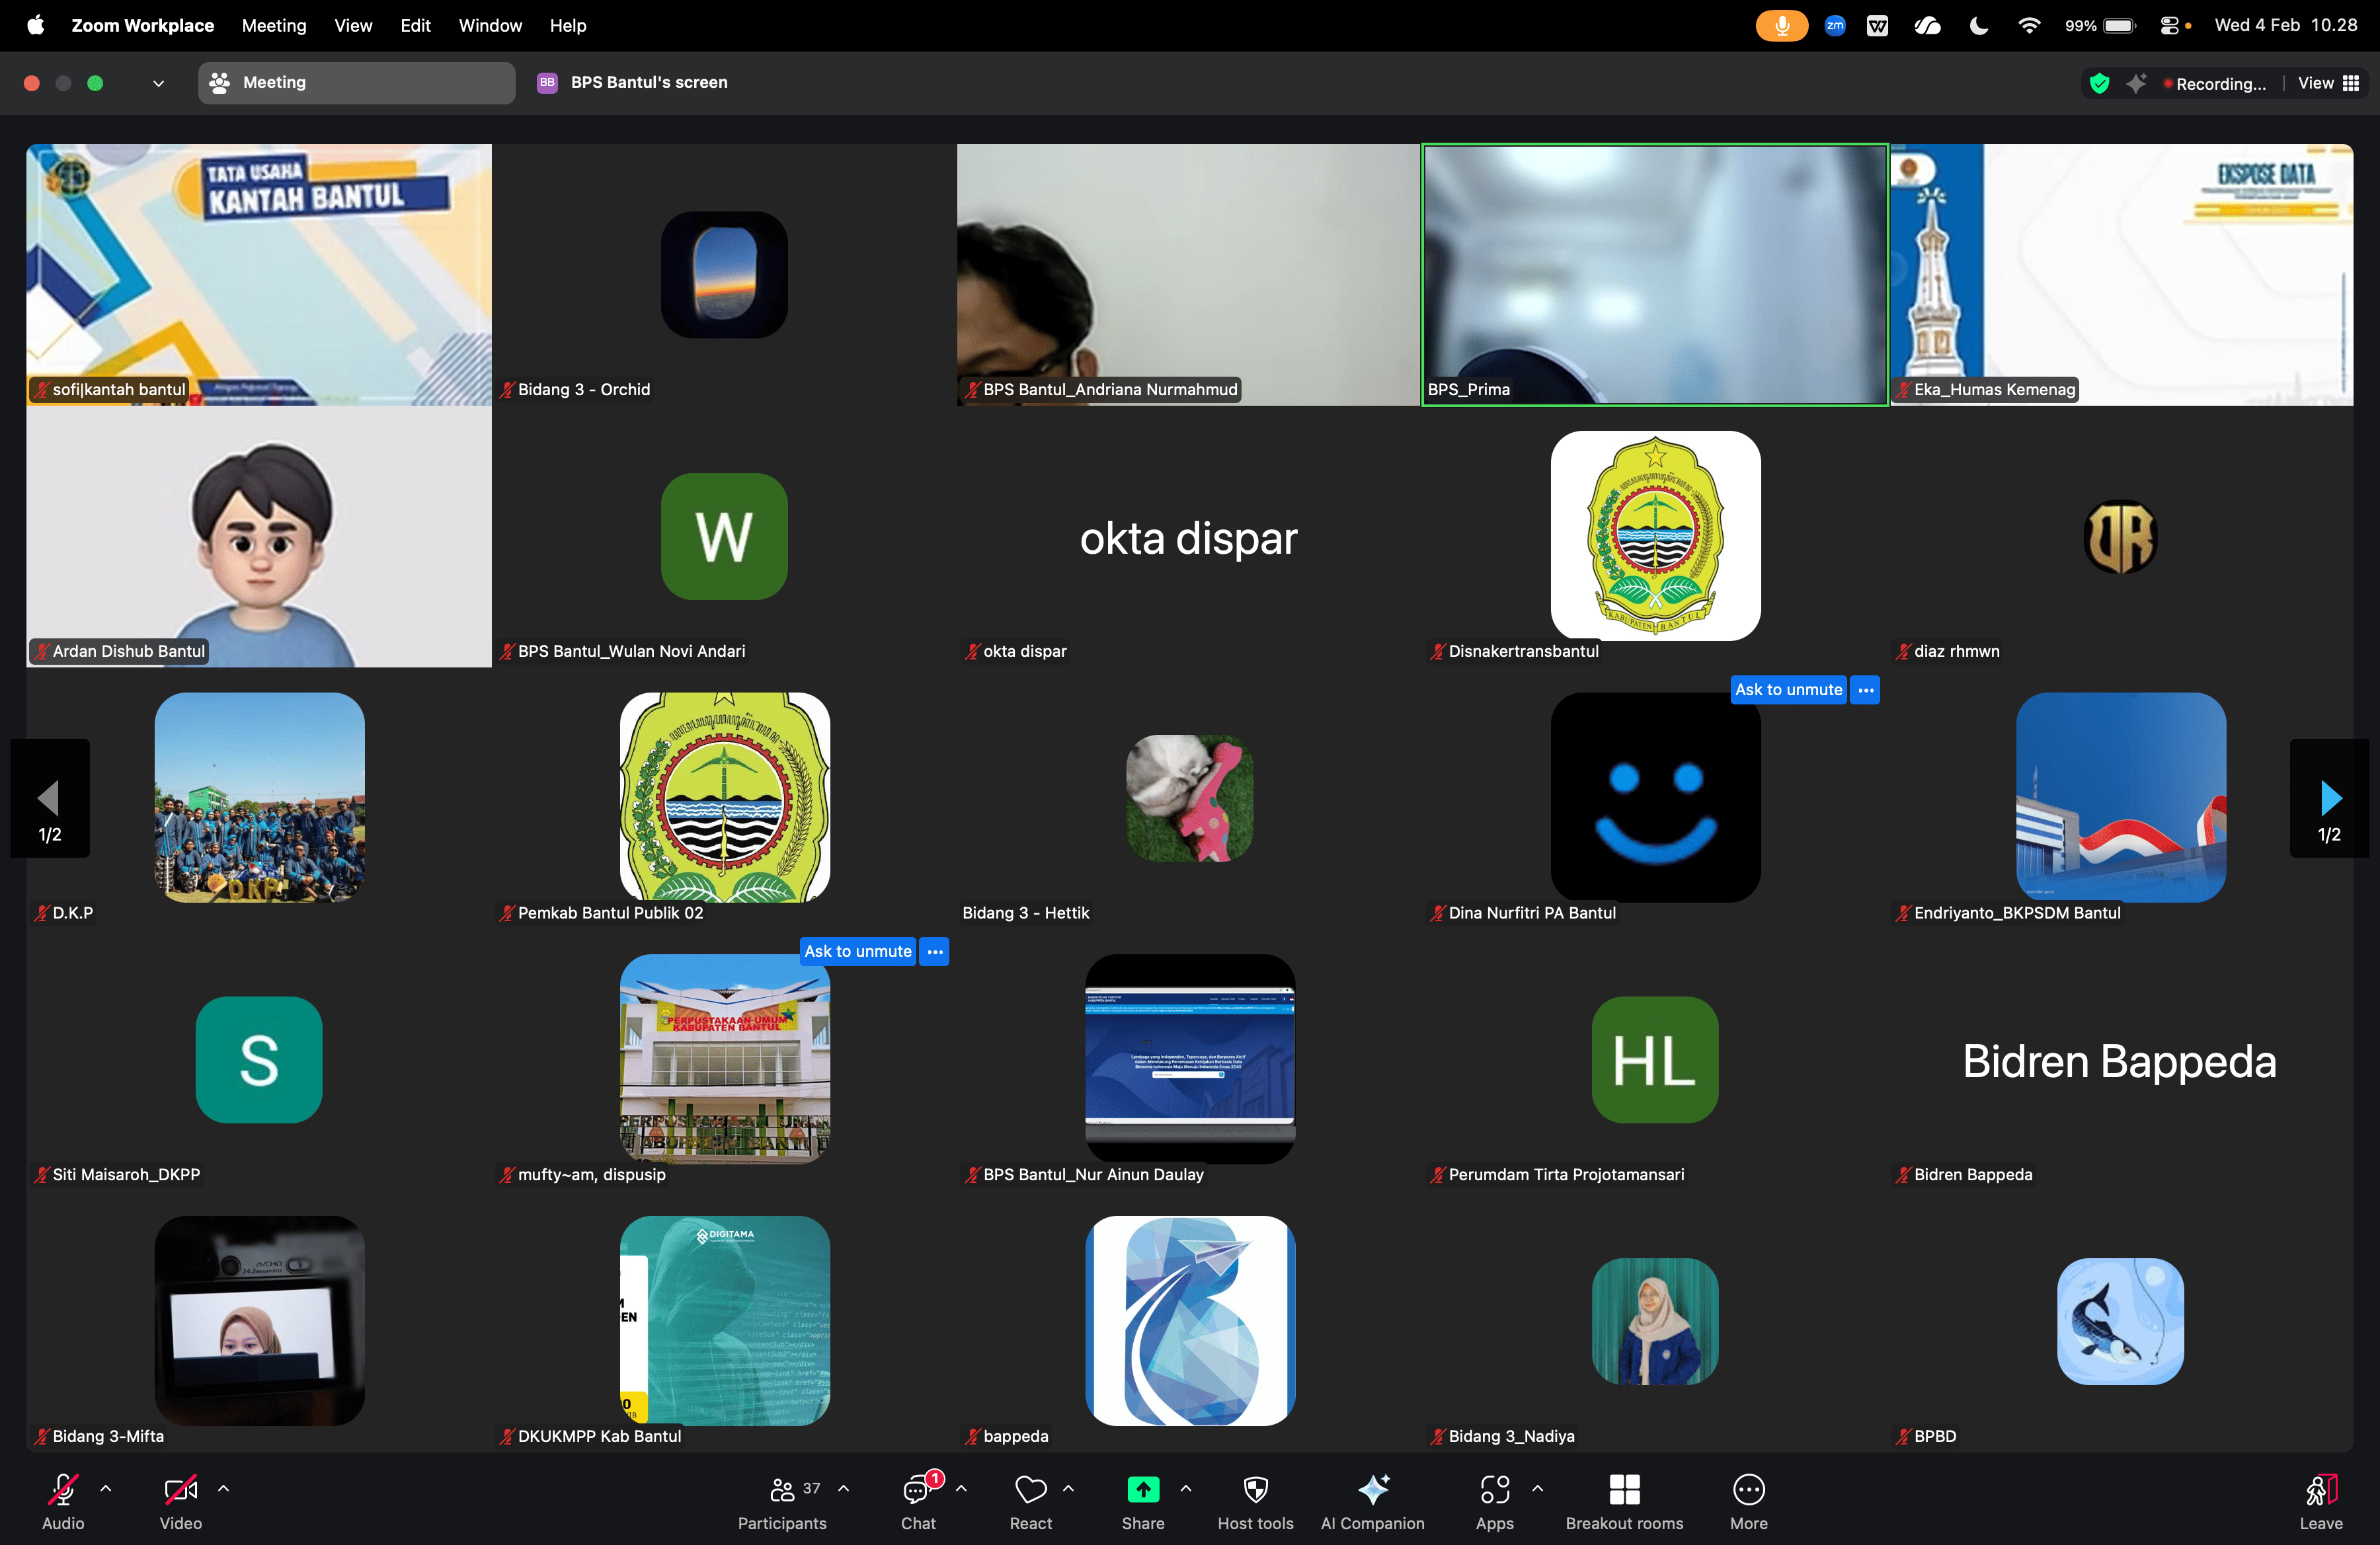The height and width of the screenshot is (1545, 2380).
Task: Open the Apps icon in toolbar
Action: (1494, 1490)
